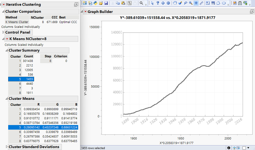Click the Open File folder icon
255x150 pixels.
(101, 3)
